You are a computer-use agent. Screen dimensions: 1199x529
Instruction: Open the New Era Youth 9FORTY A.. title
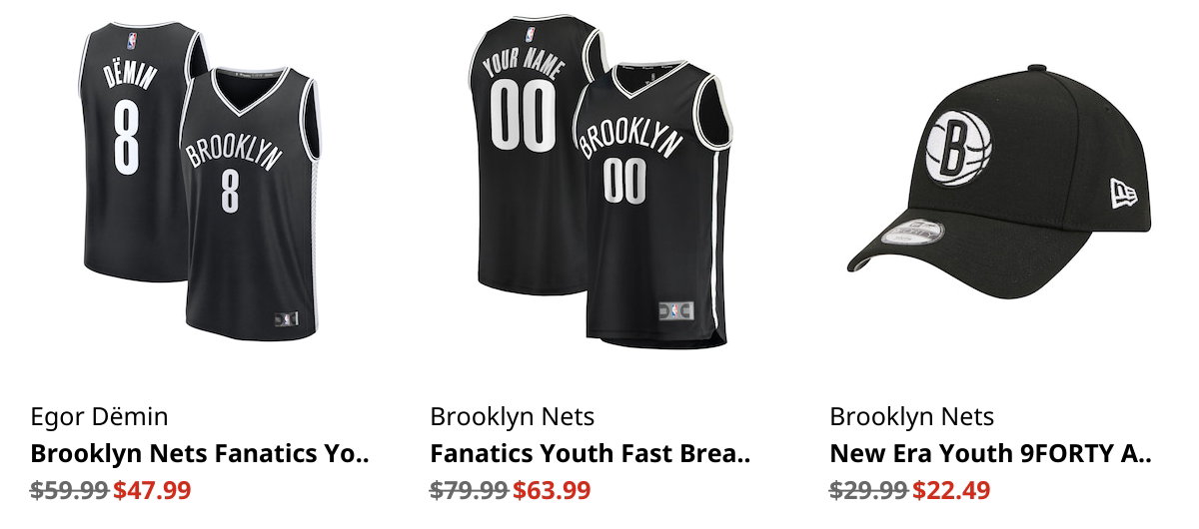click(990, 454)
